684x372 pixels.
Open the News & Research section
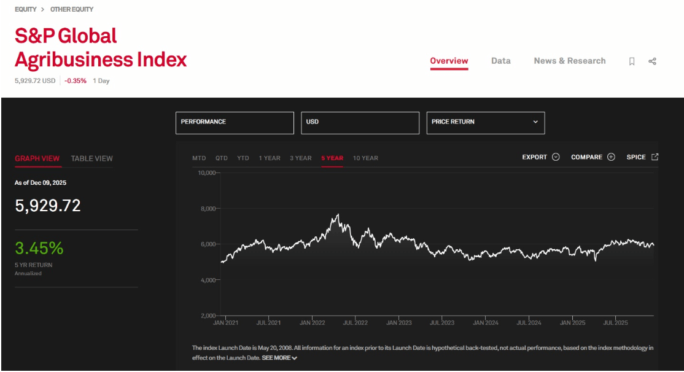pyautogui.click(x=569, y=60)
